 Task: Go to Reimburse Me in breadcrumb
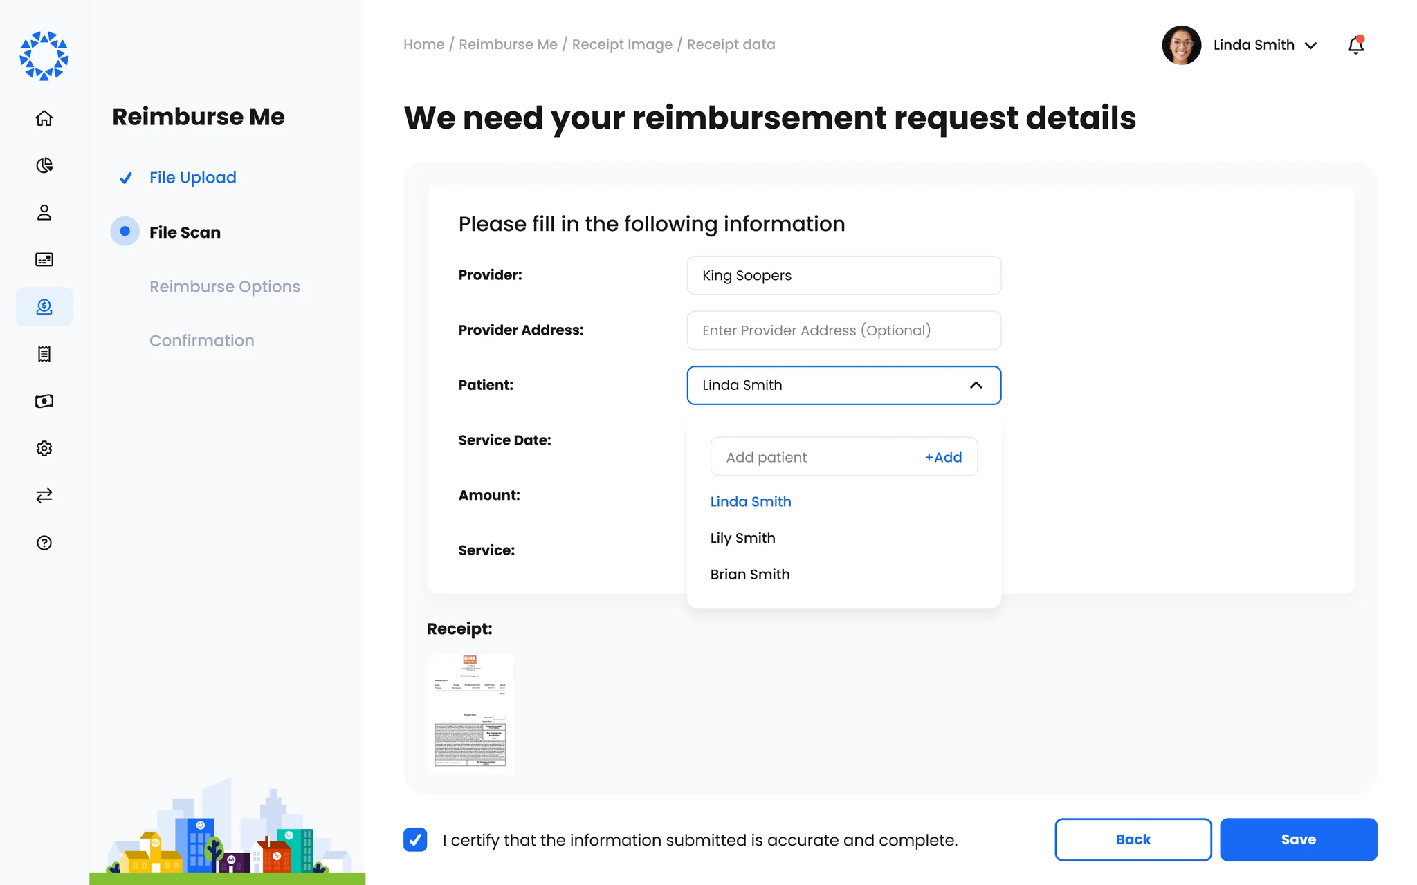click(x=508, y=44)
